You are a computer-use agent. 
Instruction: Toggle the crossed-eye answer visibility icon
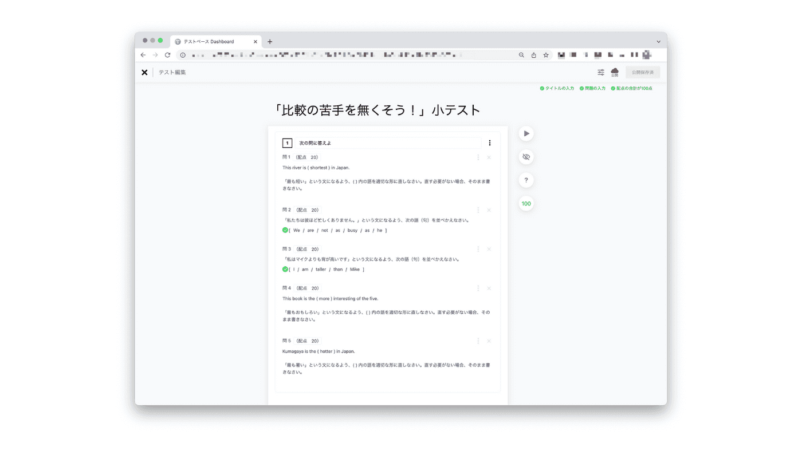tap(526, 157)
